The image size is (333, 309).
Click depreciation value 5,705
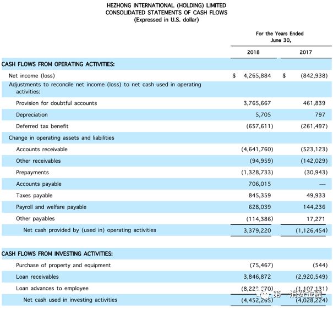point(263,115)
